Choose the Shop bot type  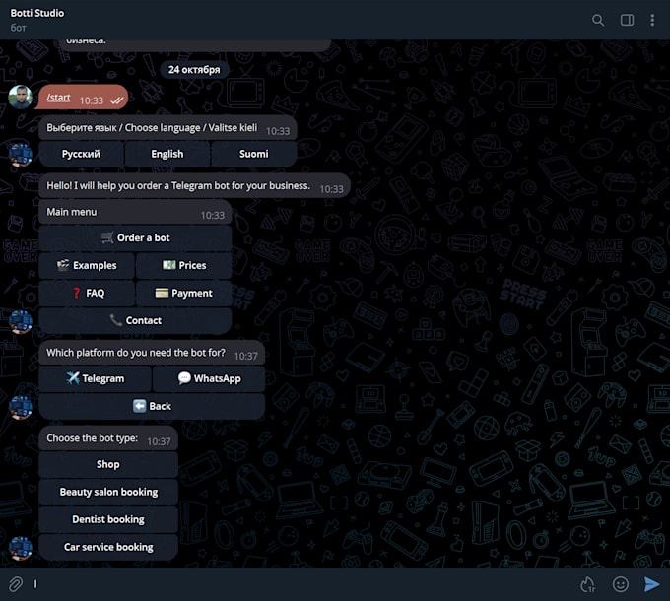(x=108, y=464)
